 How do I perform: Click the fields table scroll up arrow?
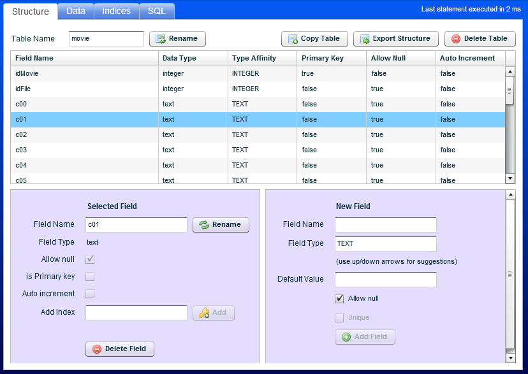(510, 71)
